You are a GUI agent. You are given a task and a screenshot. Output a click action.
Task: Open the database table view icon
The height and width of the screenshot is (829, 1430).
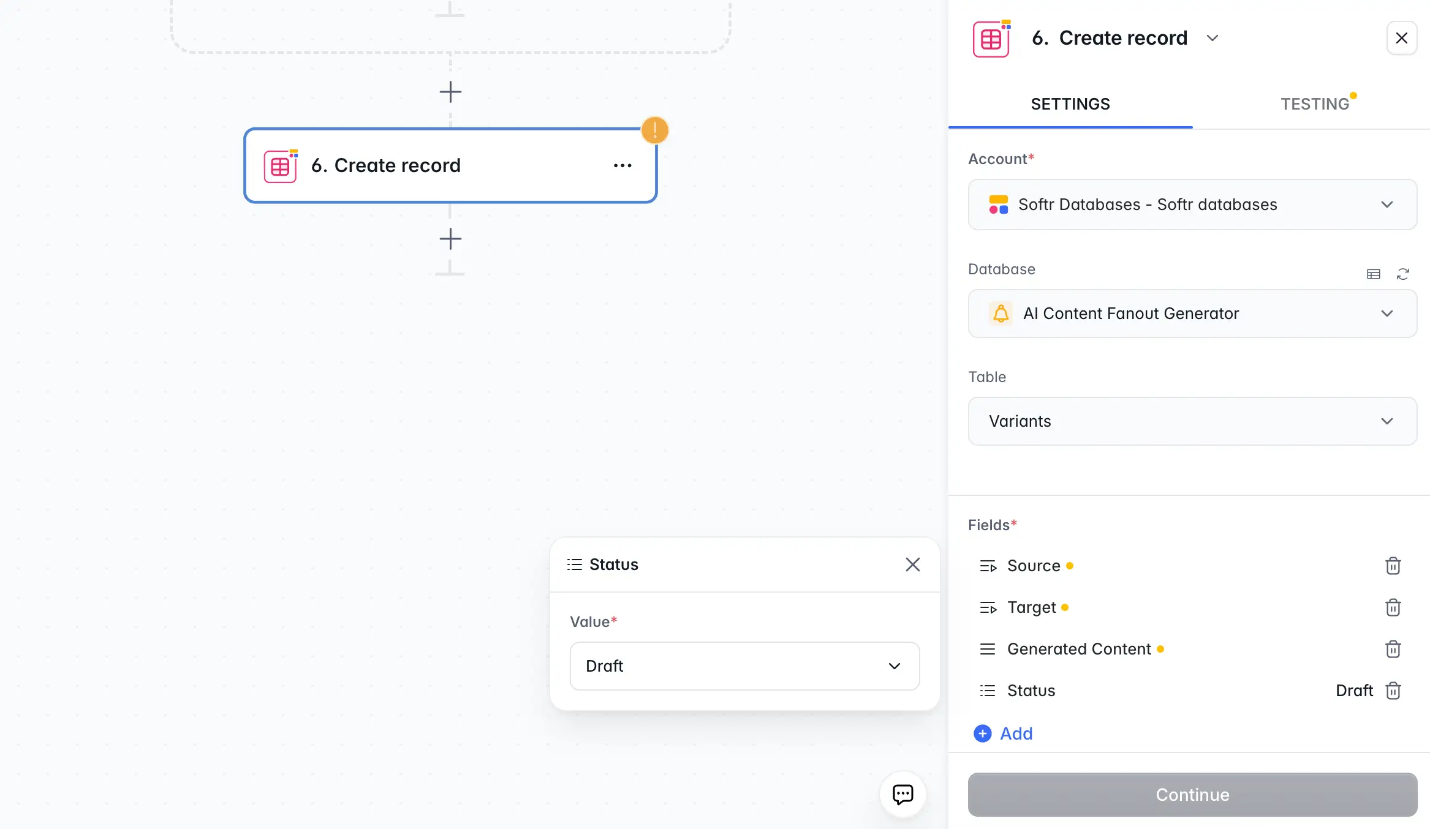coord(1374,274)
